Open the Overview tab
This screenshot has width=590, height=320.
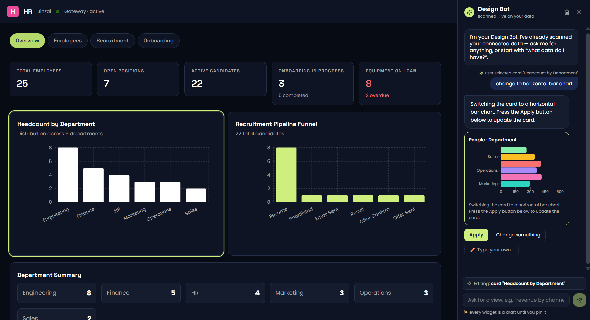pyautogui.click(x=27, y=41)
